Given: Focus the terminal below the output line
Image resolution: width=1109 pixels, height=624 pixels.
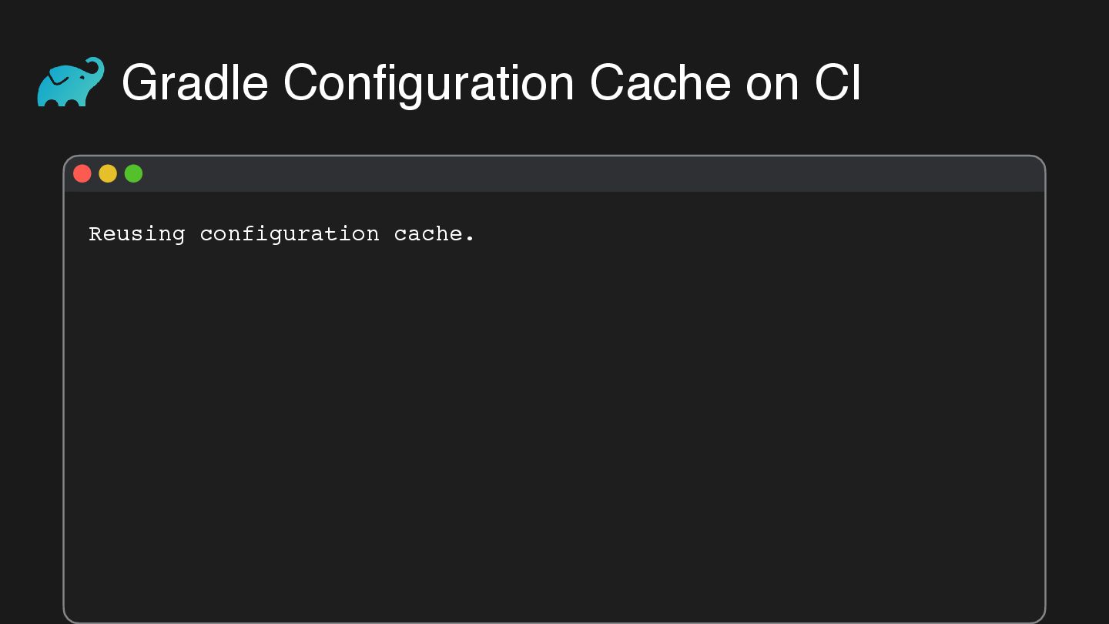Looking at the screenshot, I should click(x=308, y=308).
